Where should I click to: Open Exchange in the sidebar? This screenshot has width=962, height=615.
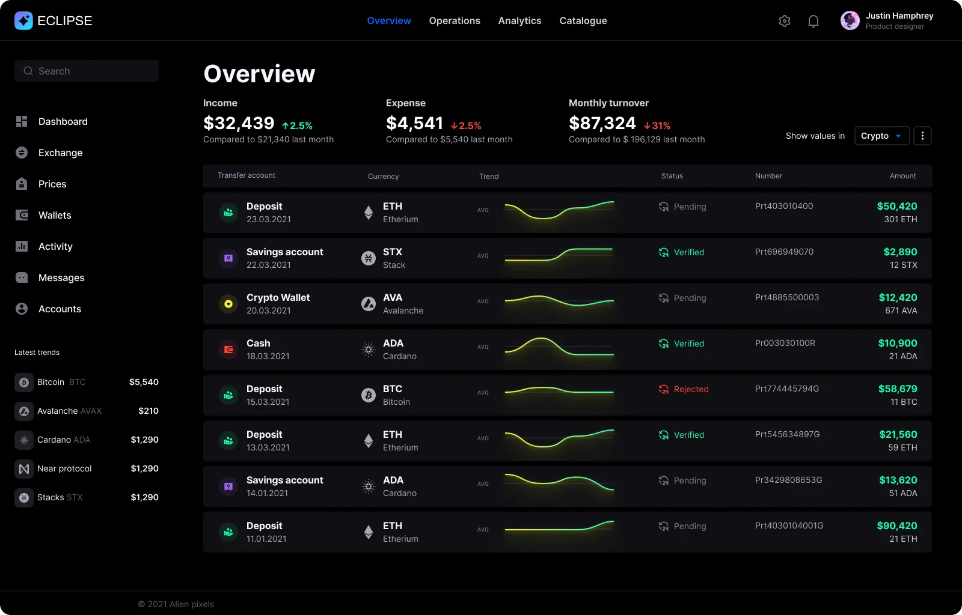click(60, 153)
